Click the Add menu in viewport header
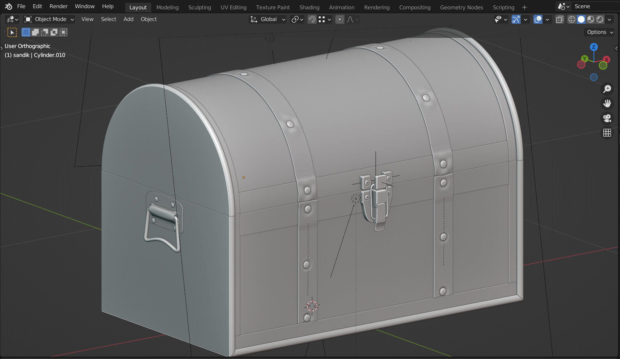The width and height of the screenshot is (620, 359). click(x=128, y=19)
